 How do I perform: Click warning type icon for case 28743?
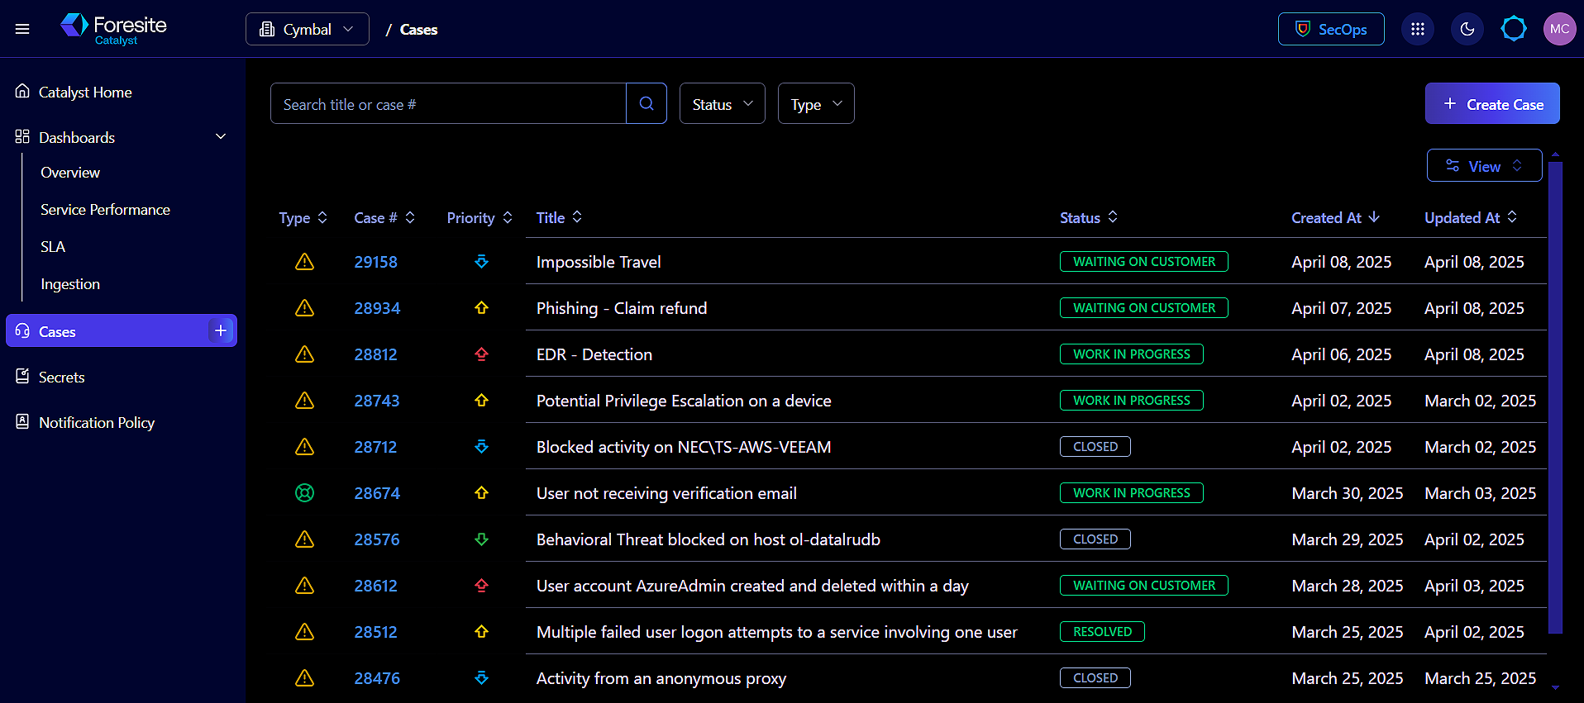coord(304,401)
